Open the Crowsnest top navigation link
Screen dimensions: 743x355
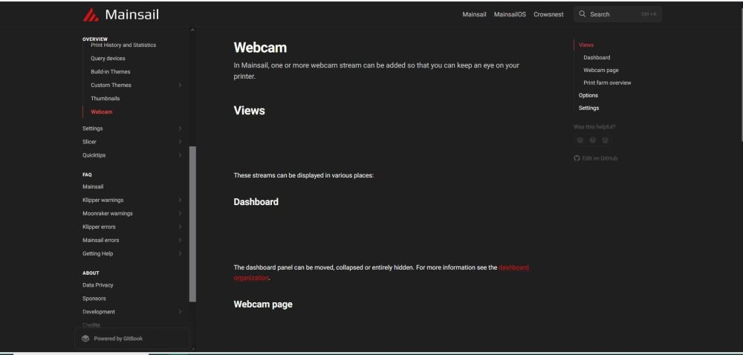tap(549, 14)
